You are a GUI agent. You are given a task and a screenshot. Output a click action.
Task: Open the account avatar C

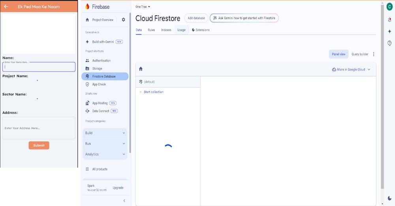point(389,7)
